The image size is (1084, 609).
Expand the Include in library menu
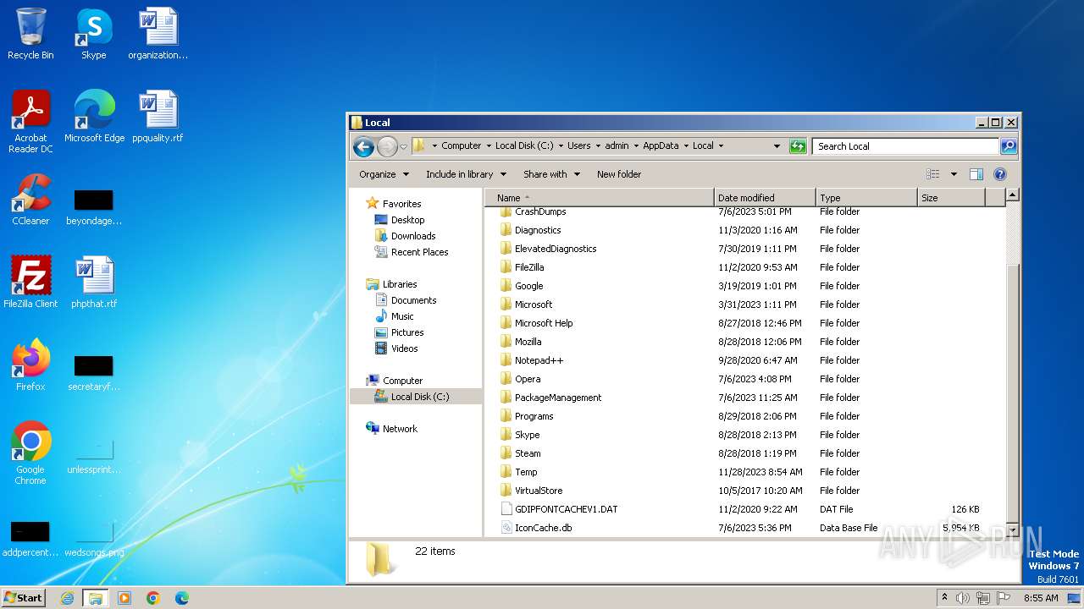tap(466, 174)
